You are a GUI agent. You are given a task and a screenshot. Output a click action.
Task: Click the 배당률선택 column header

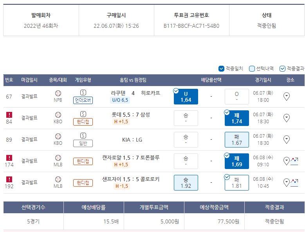[211, 80]
